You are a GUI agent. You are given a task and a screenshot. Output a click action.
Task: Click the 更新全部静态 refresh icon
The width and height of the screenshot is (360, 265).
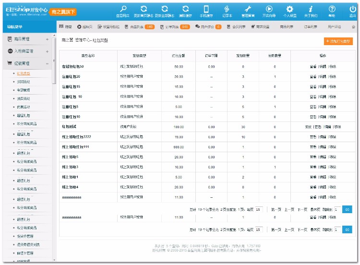click(165, 9)
